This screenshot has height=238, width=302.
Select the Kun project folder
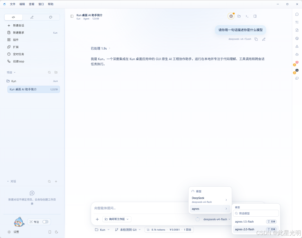pos(32,81)
